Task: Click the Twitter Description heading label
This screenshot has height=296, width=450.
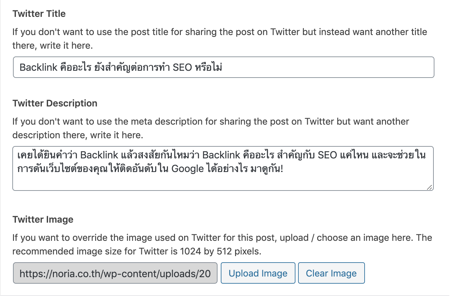Action: point(55,103)
